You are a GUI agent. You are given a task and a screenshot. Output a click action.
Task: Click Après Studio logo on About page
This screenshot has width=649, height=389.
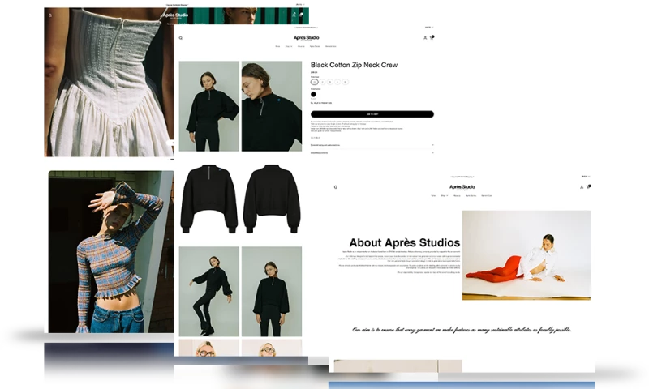click(462, 187)
